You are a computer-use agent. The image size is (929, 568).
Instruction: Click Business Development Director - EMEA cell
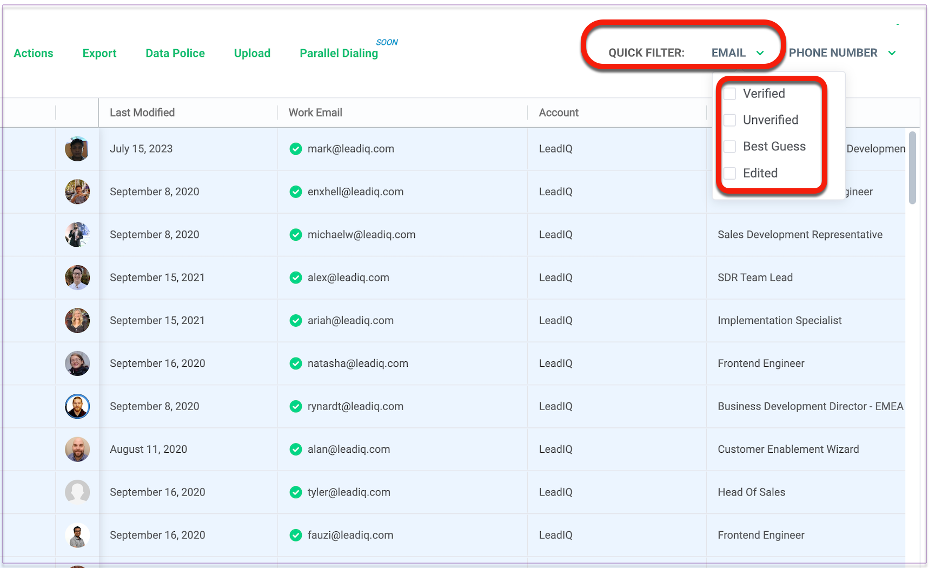(810, 406)
